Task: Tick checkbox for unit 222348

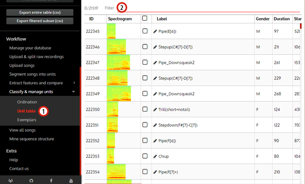Action: click(145, 78)
